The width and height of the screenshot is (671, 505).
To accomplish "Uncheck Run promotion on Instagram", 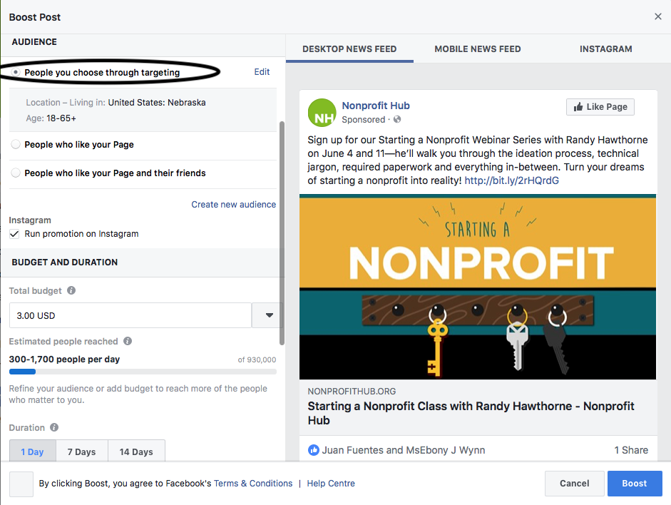I will (x=14, y=234).
